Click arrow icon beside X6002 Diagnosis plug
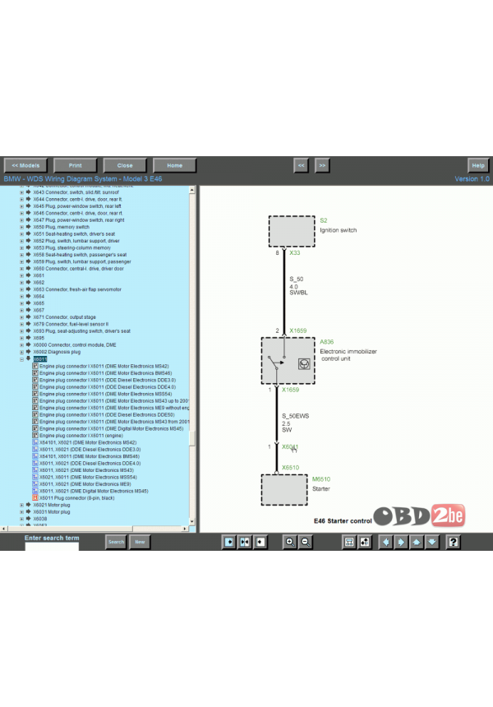 [x=28, y=352]
